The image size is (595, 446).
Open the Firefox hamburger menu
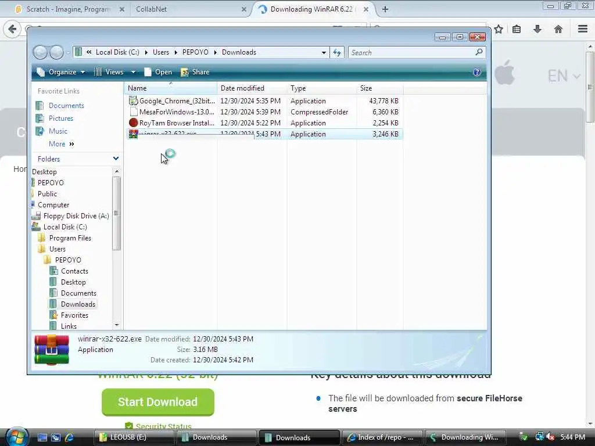pos(583,29)
